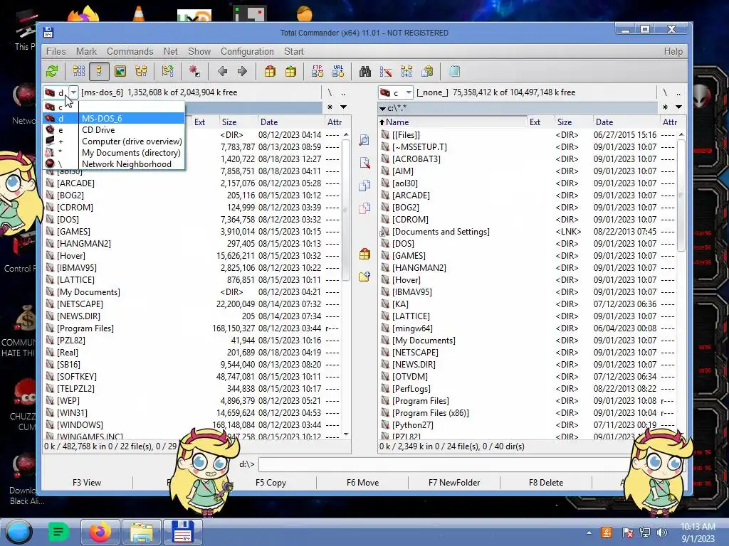729x546 pixels.
Task: Open the Help menu
Action: tap(673, 51)
